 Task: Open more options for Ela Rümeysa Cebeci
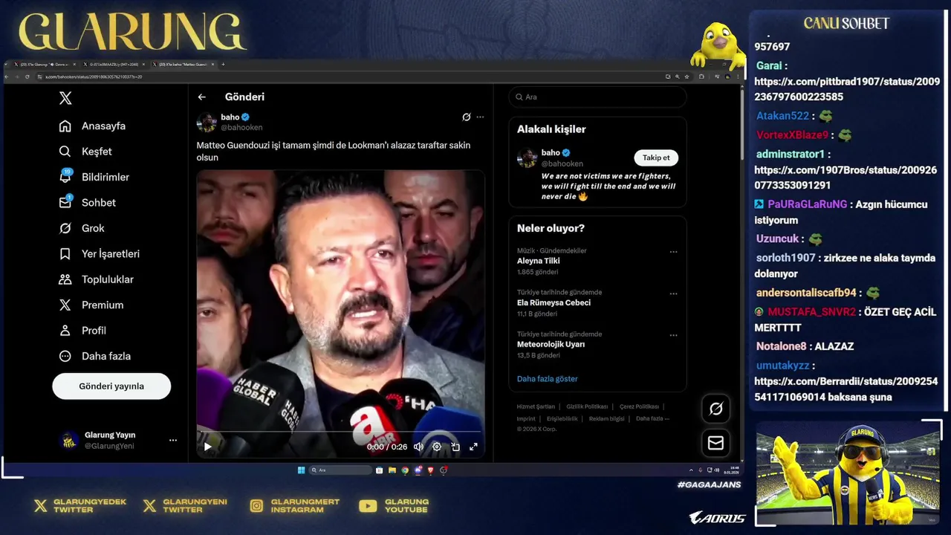(673, 294)
